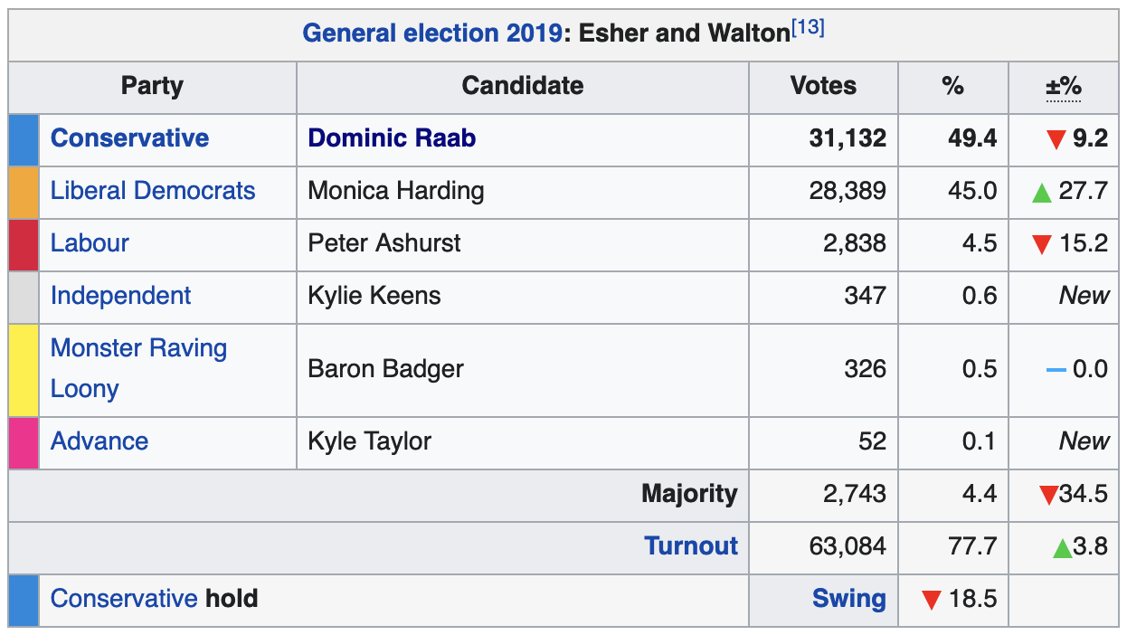This screenshot has width=1127, height=635.
Task: Open the Labour party link
Action: (x=90, y=243)
